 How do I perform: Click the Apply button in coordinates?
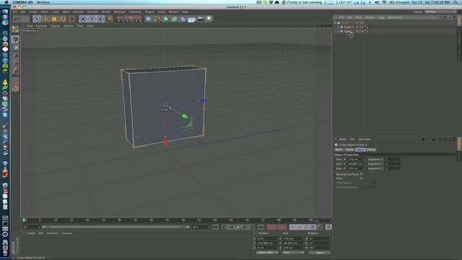click(x=319, y=253)
